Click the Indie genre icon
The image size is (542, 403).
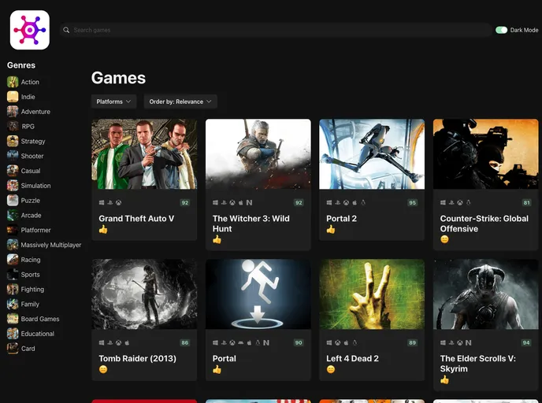(13, 97)
